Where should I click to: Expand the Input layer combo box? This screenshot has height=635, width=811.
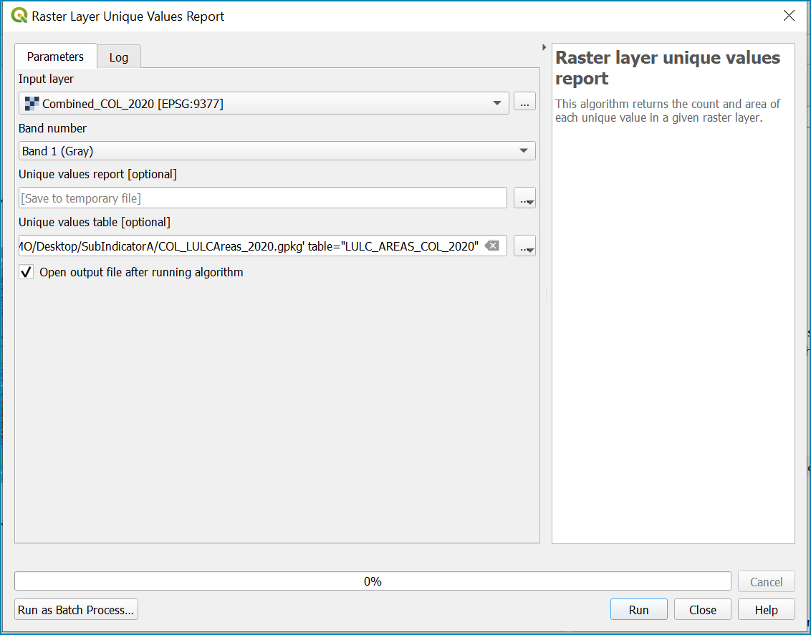pyautogui.click(x=264, y=103)
